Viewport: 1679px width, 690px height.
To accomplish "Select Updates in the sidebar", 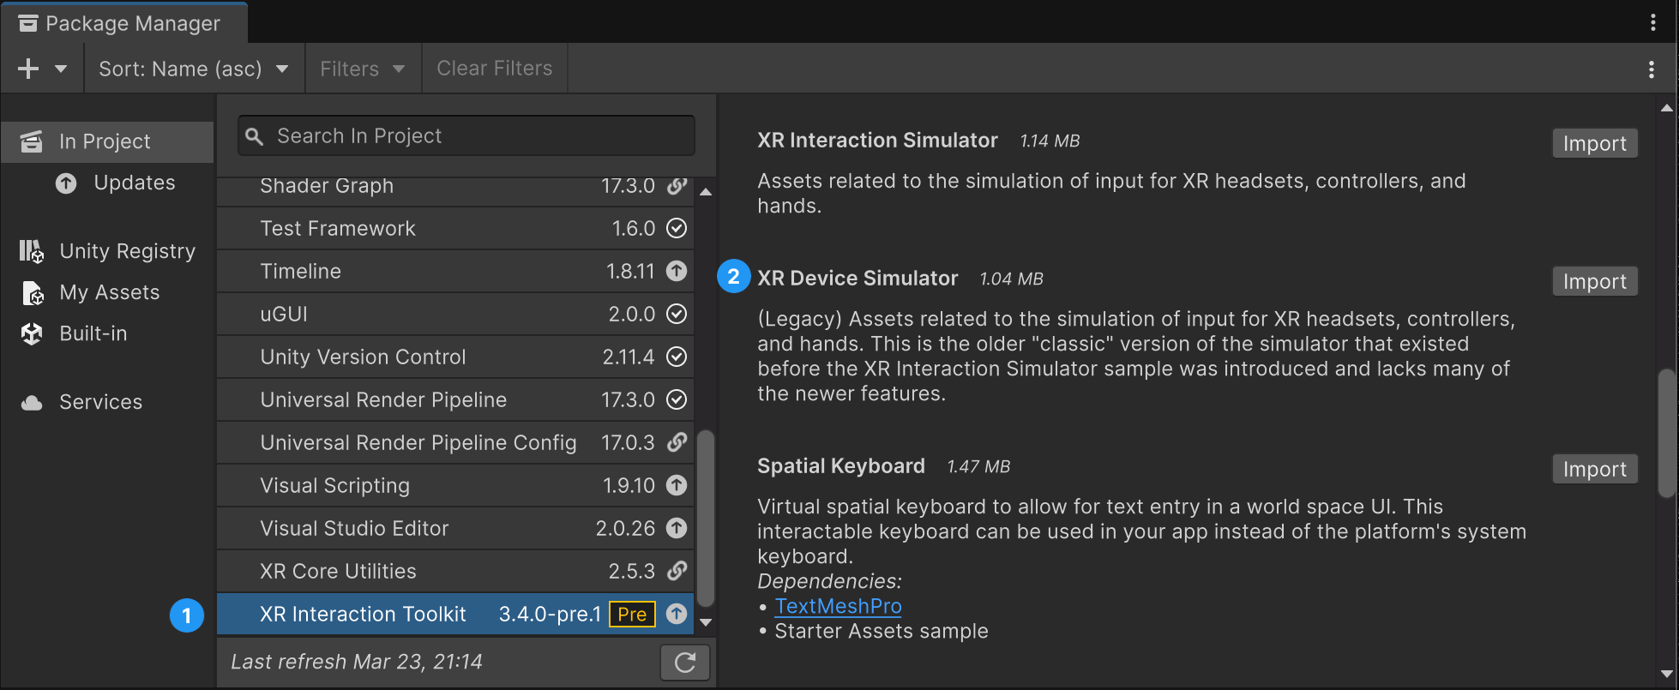I will pyautogui.click(x=107, y=183).
